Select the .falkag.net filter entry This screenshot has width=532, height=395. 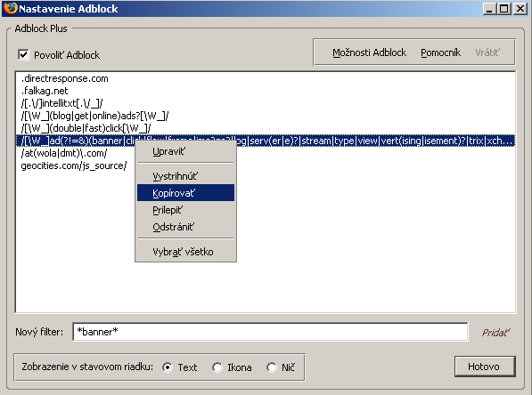pyautogui.click(x=266, y=91)
